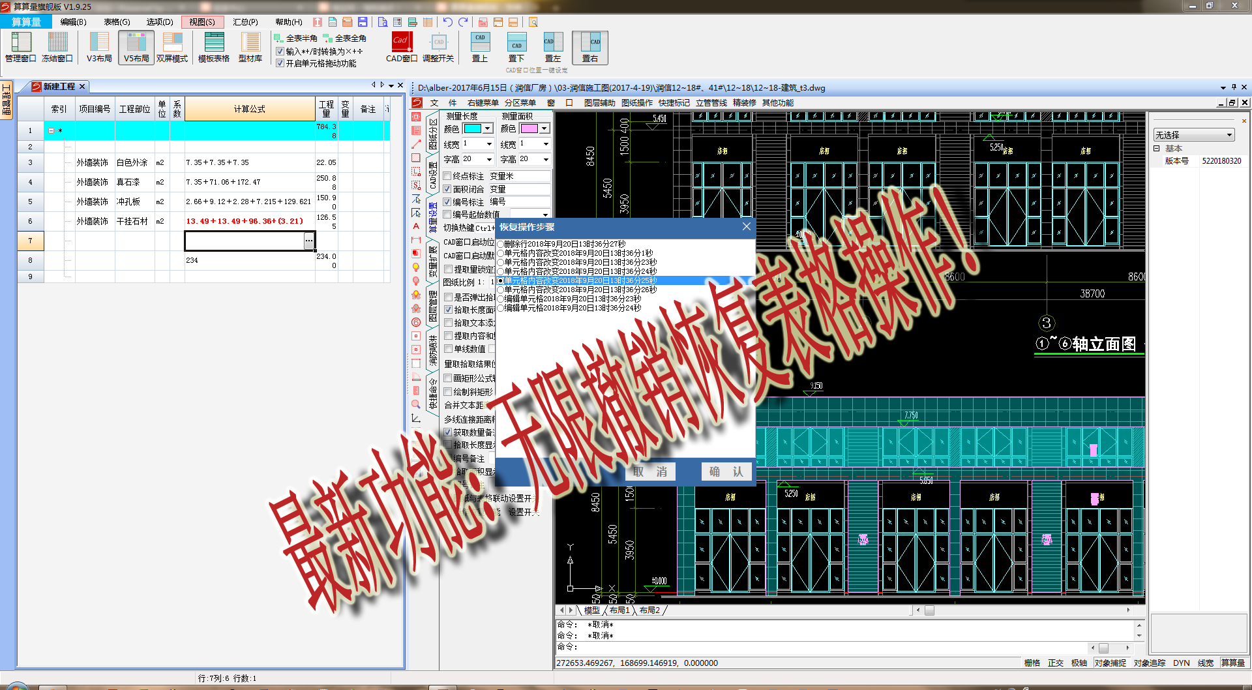Open the 无选择 properties dropdown
Image resolution: width=1252 pixels, height=690 pixels.
click(1194, 135)
